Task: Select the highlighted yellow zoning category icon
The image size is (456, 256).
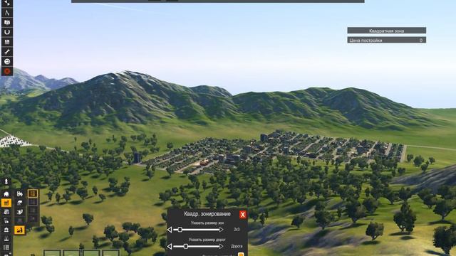Action: pos(6,203)
